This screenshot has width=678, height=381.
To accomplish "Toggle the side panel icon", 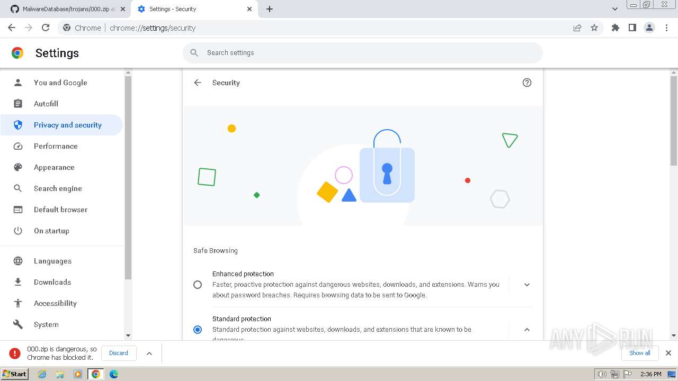I will [x=632, y=28].
